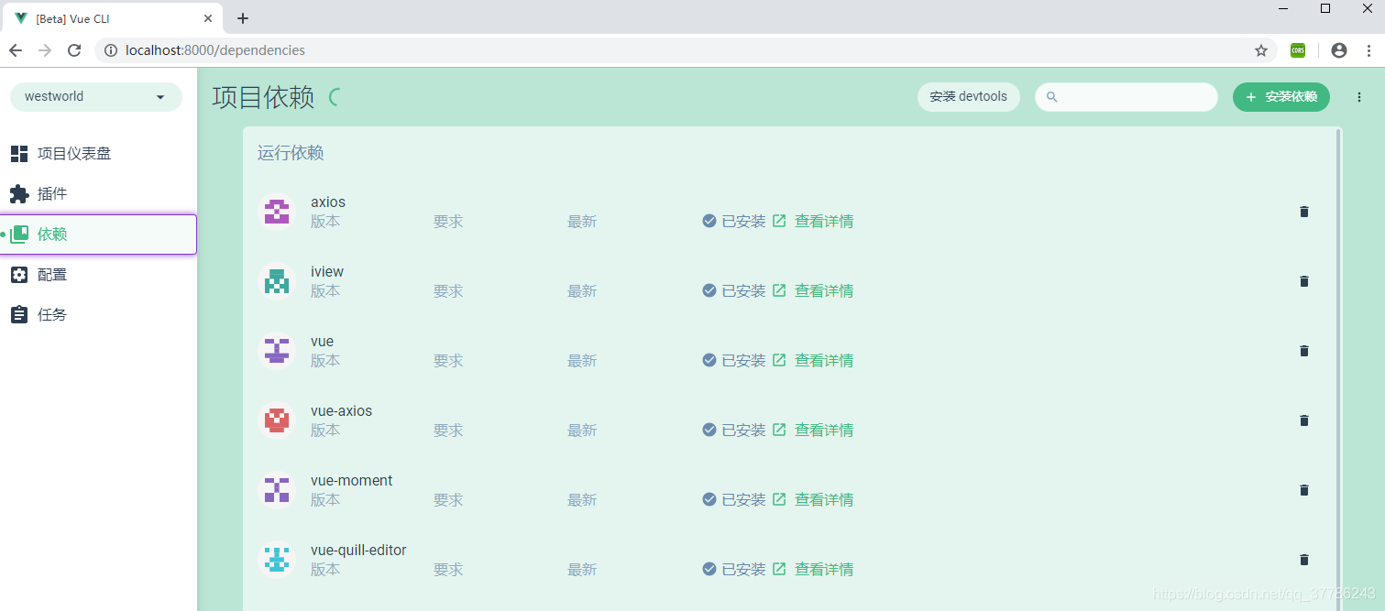Screen dimensions: 1385x611
Task: Click the CORS browser extension icon
Action: [1298, 50]
